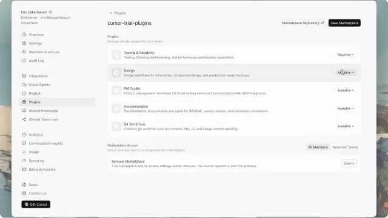Open the Audit Log shield icon
This screenshot has width=388, height=218.
(x=24, y=61)
